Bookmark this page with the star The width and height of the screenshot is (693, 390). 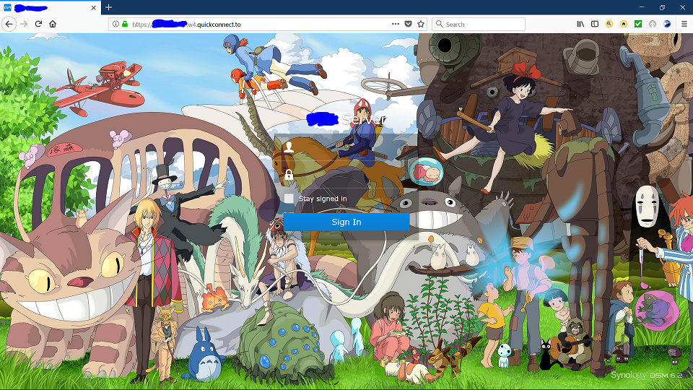421,24
